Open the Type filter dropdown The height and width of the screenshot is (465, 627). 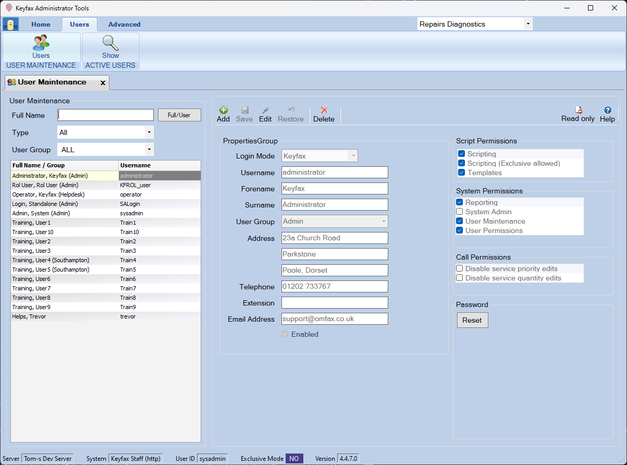click(x=149, y=132)
